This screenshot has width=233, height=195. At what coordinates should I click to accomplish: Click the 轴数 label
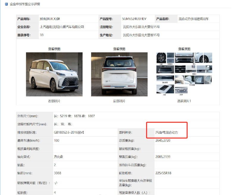click(21, 165)
